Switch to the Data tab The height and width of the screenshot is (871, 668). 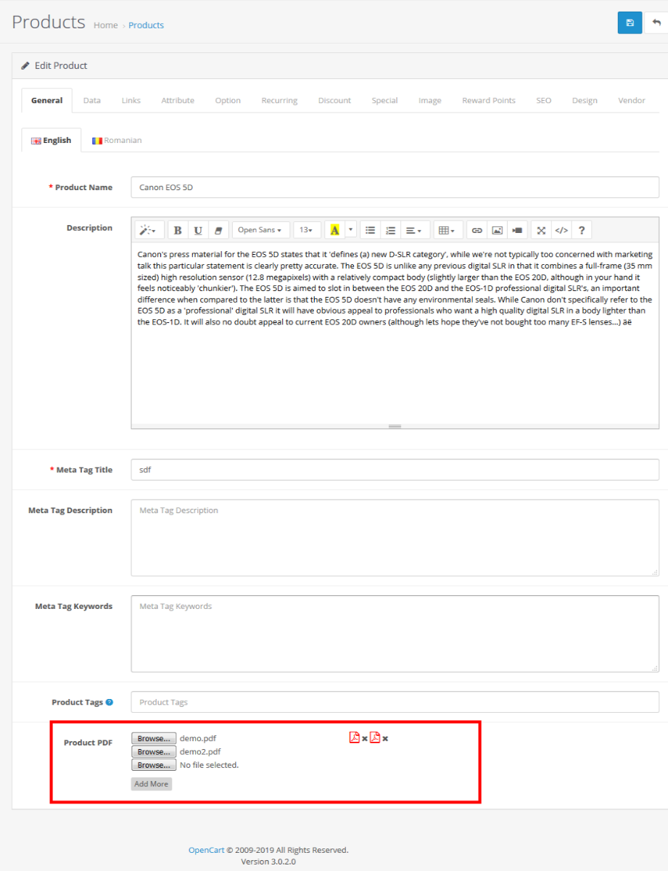[x=92, y=100]
